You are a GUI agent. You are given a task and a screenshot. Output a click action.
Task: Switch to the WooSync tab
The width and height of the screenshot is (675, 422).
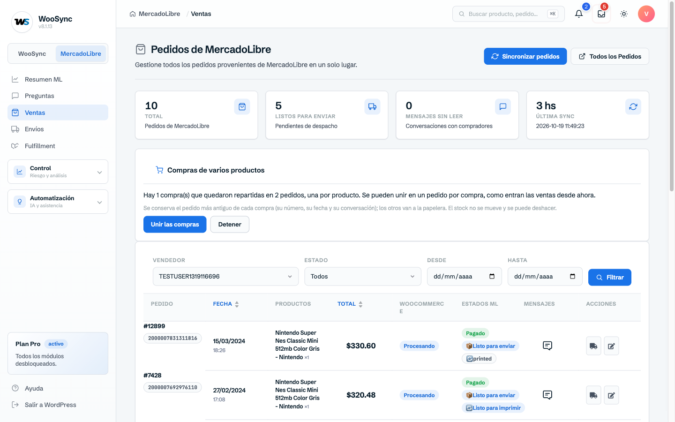coord(32,53)
